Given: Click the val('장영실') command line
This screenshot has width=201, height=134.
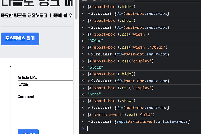Looking at the screenshot, I should point(121,114).
